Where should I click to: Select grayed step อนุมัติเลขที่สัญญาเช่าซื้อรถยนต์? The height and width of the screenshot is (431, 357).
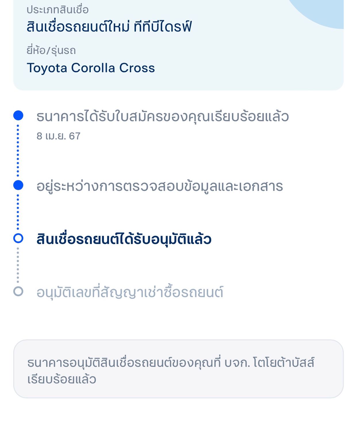pyautogui.click(x=130, y=292)
